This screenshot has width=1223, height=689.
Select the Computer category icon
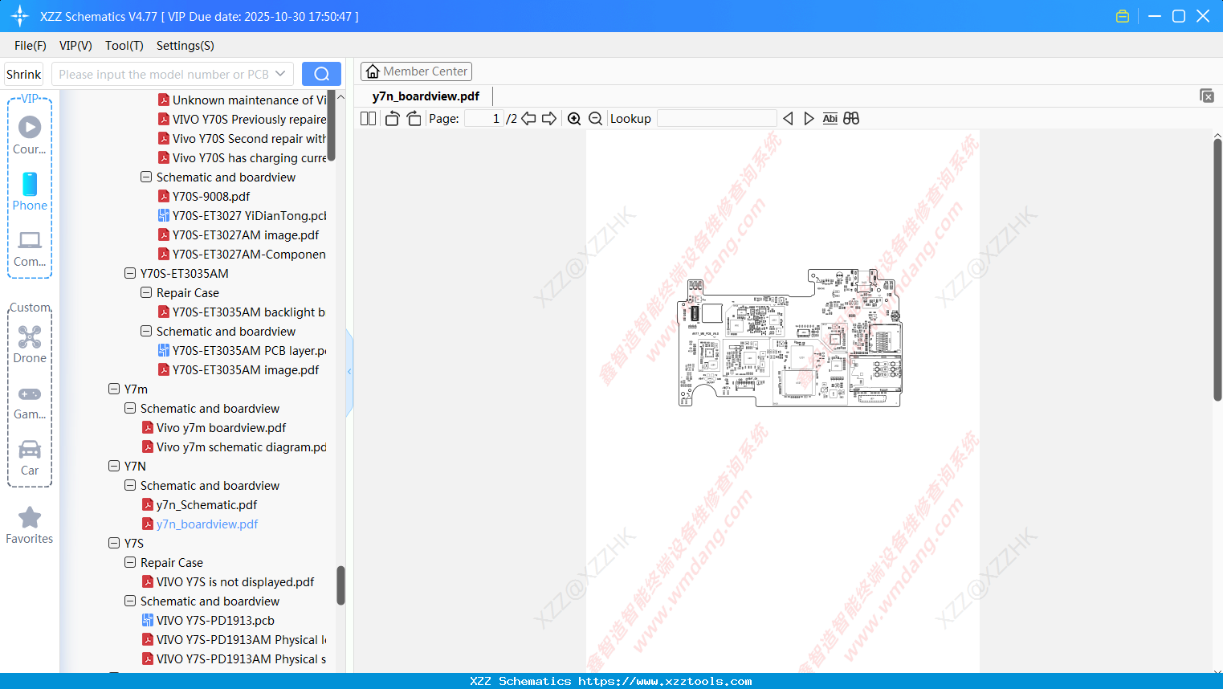coord(30,240)
